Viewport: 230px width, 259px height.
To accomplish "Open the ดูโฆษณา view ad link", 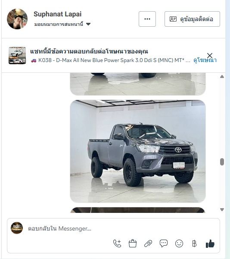I will [x=205, y=60].
